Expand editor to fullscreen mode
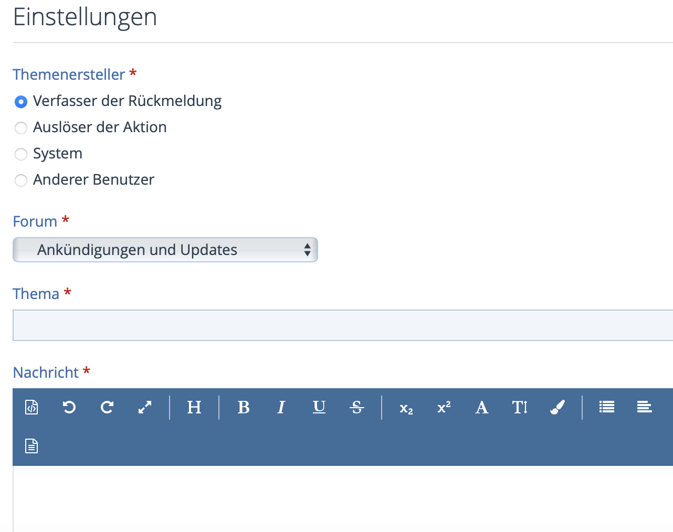The height and width of the screenshot is (532, 673). tap(145, 407)
